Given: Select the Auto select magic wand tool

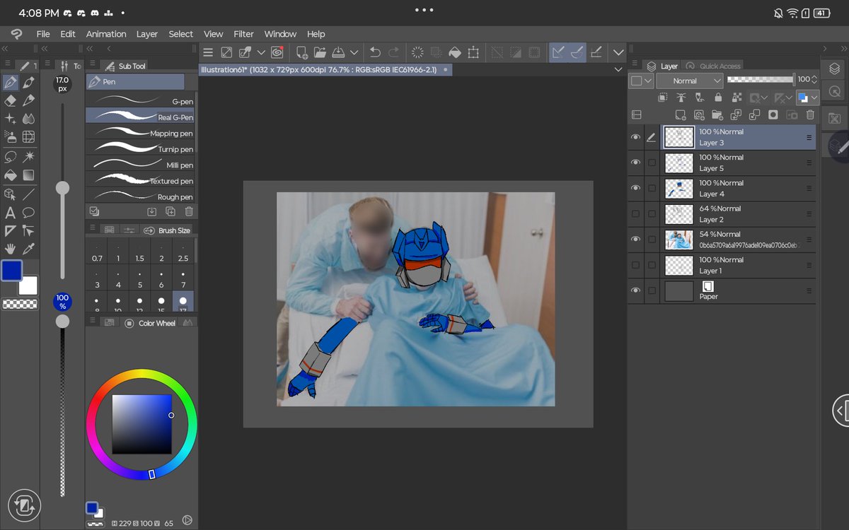Looking at the screenshot, I should pos(29,156).
